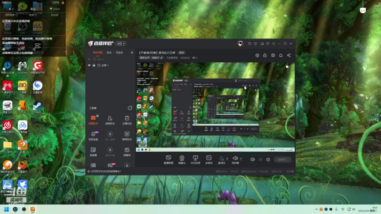Screen dimensions: 381x214
Task: Click the greyed 多人连麦 download tool
Action: (x=110, y=136)
